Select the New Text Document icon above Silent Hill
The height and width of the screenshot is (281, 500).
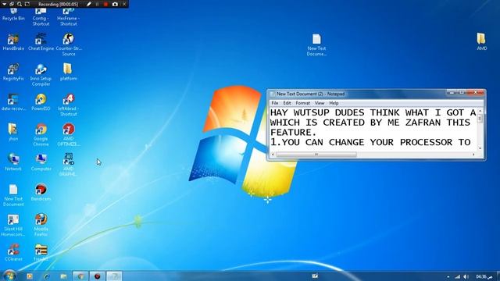13,194
